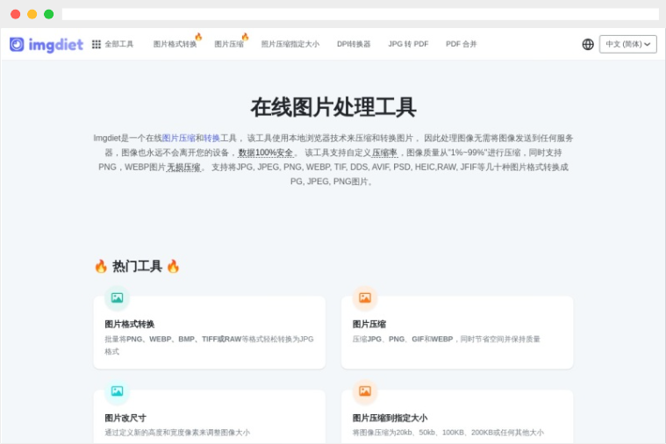Open 图片格式转换 in the navigation bar
This screenshot has height=444, width=666.
click(x=175, y=44)
